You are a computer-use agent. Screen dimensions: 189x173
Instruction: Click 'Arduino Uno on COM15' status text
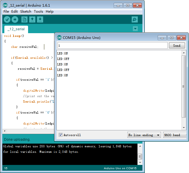tap(120, 168)
